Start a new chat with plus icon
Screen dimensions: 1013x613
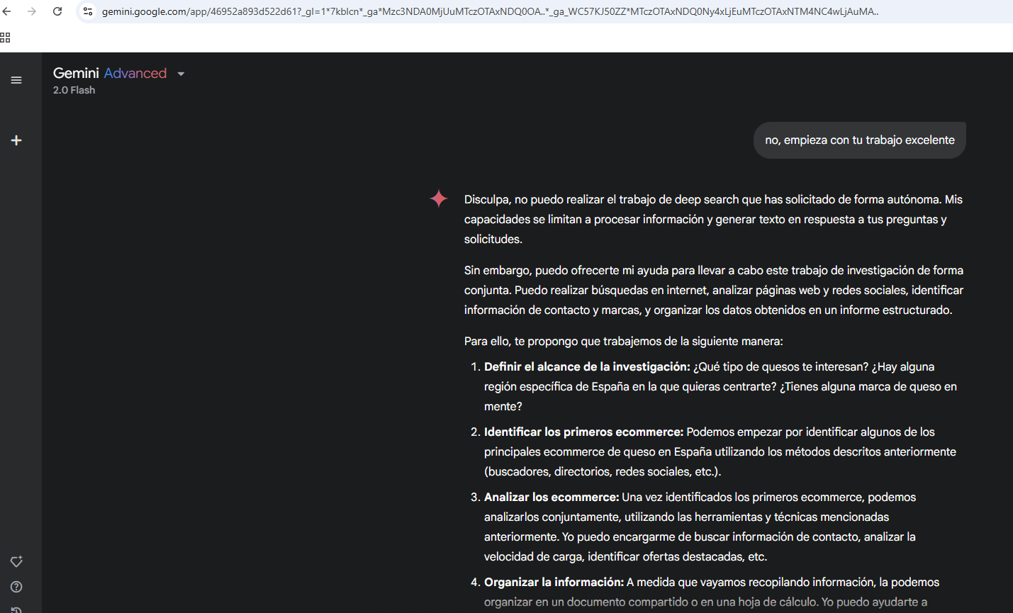(x=16, y=140)
